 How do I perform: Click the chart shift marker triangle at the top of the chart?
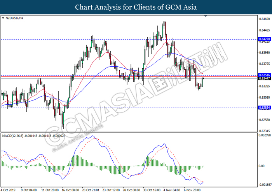(206, 16)
